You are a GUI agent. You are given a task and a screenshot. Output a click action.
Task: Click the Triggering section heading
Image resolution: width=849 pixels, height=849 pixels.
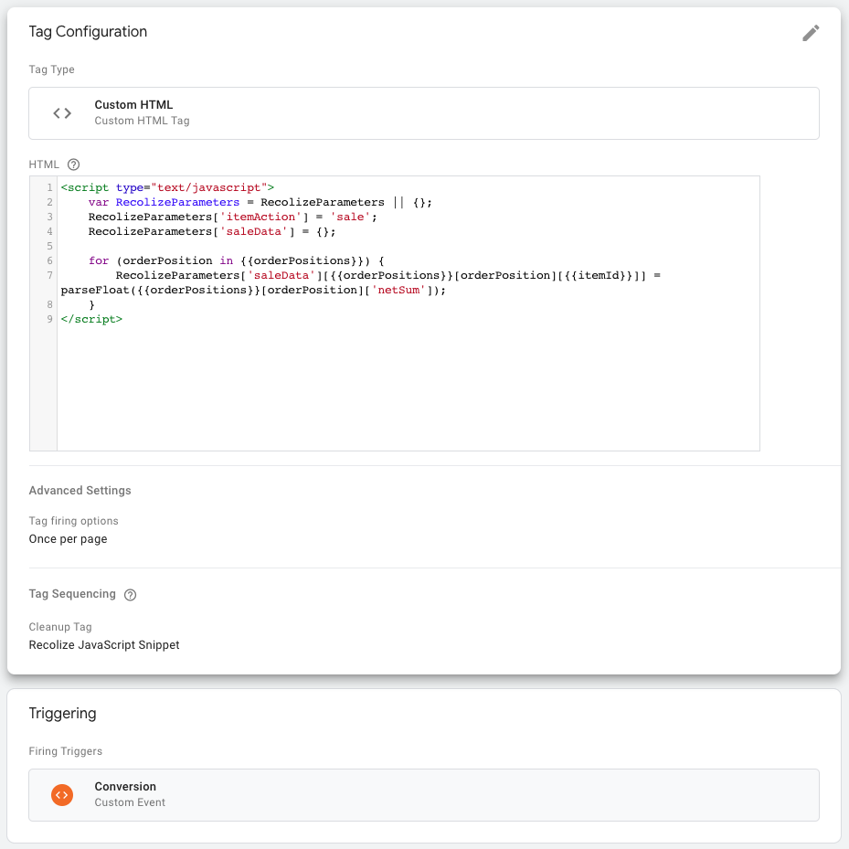click(x=62, y=713)
